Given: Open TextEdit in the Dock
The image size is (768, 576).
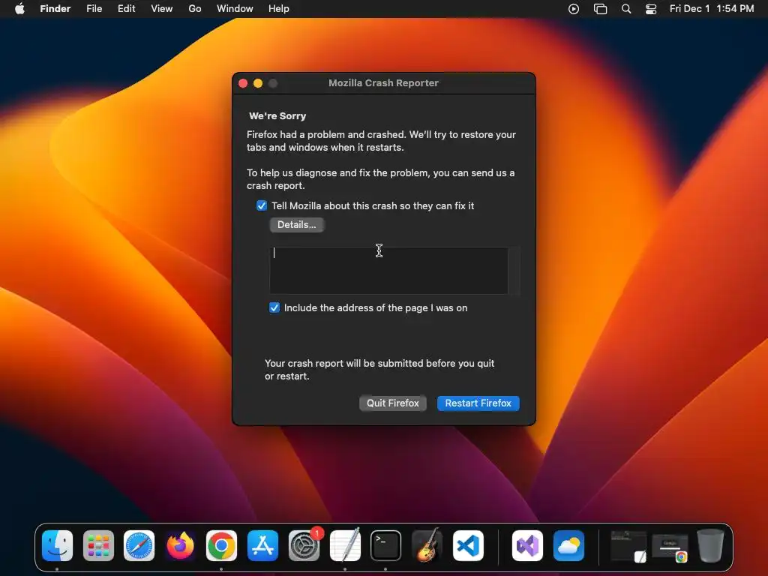Looking at the screenshot, I should click(x=345, y=546).
